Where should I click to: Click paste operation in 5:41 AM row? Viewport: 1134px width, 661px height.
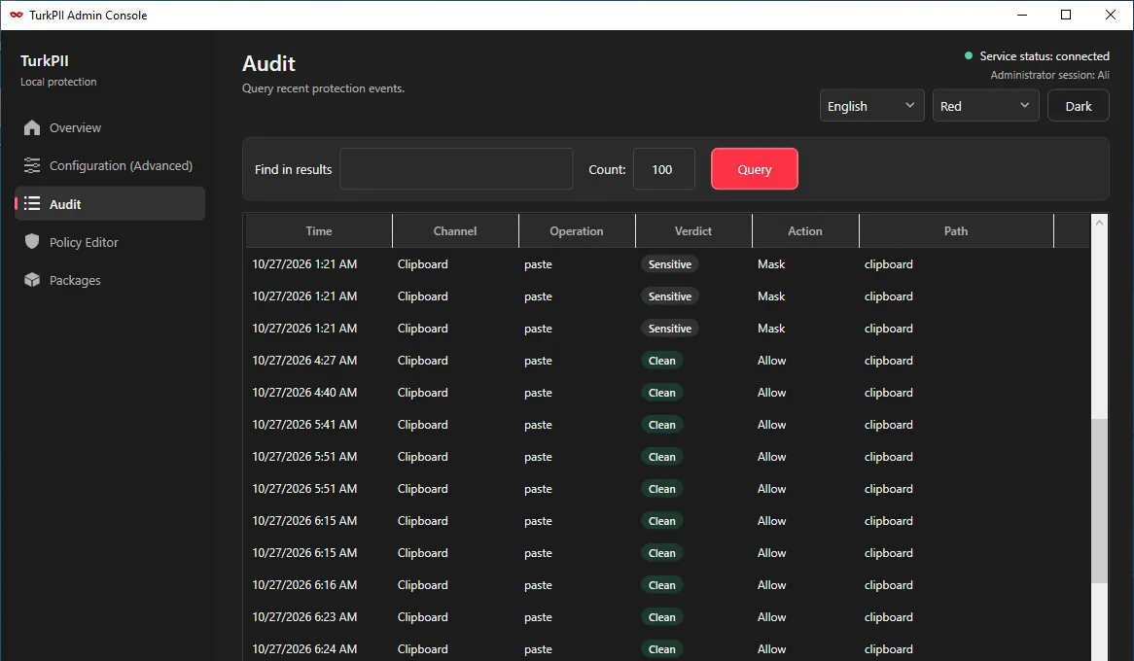(538, 425)
